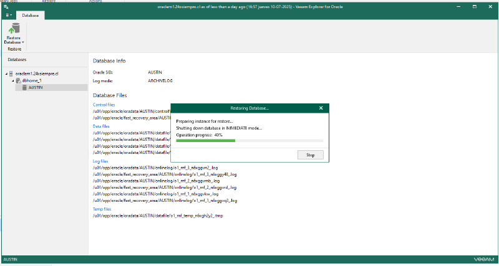Image resolution: width=499 pixels, height=266 pixels.
Task: Minimize the Veeam Explorer window
Action: pyautogui.click(x=459, y=7)
